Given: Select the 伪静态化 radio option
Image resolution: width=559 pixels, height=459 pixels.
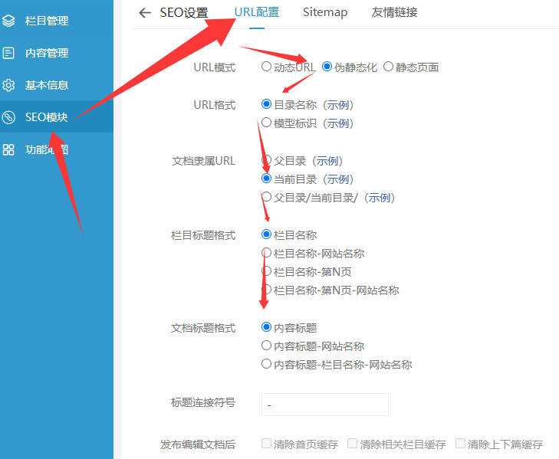Looking at the screenshot, I should (327, 67).
